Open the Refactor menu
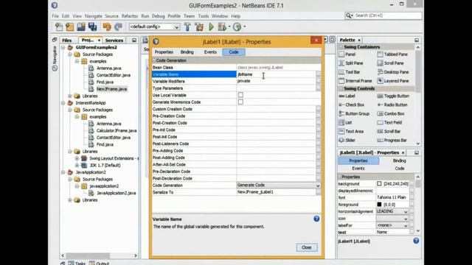Image resolution: width=472 pixels, height=265 pixels. 130,16
